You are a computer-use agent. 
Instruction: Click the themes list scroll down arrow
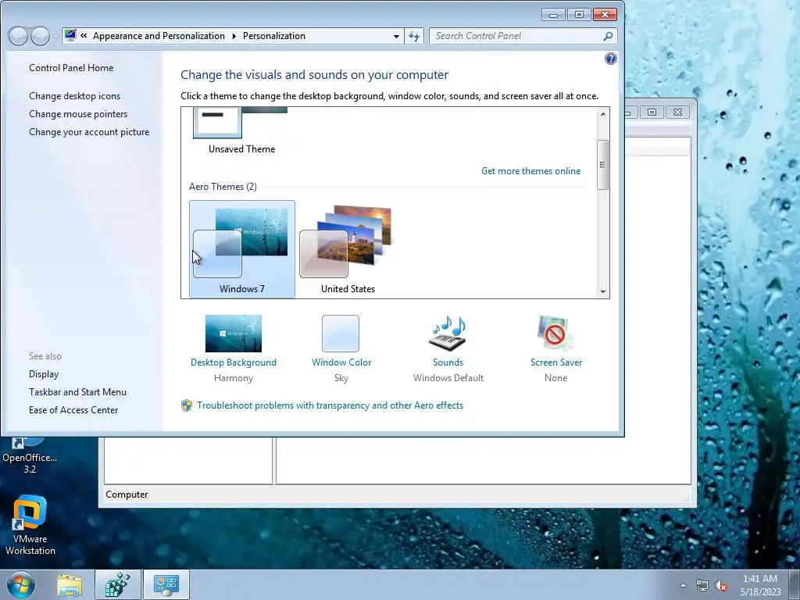pyautogui.click(x=603, y=292)
